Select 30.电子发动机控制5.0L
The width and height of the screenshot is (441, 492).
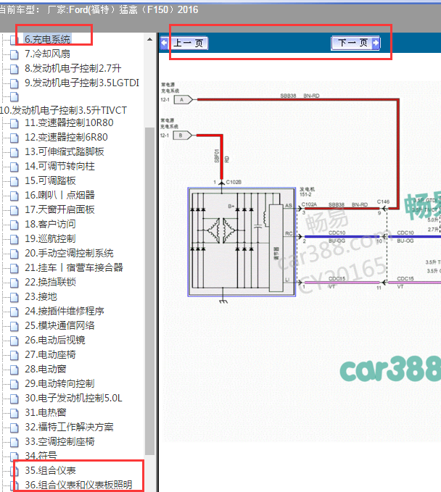click(73, 398)
